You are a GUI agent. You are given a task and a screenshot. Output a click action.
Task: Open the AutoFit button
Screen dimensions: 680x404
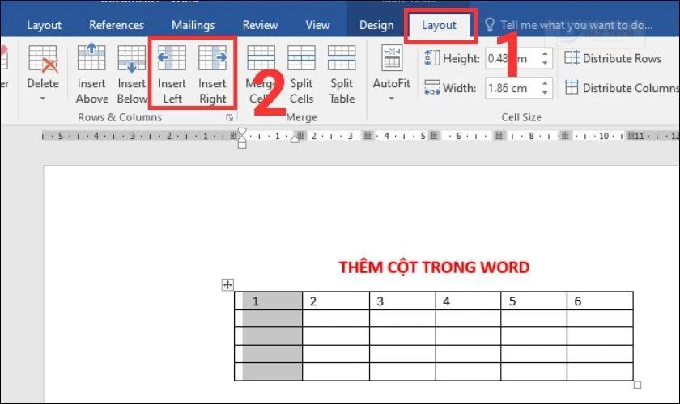(392, 74)
